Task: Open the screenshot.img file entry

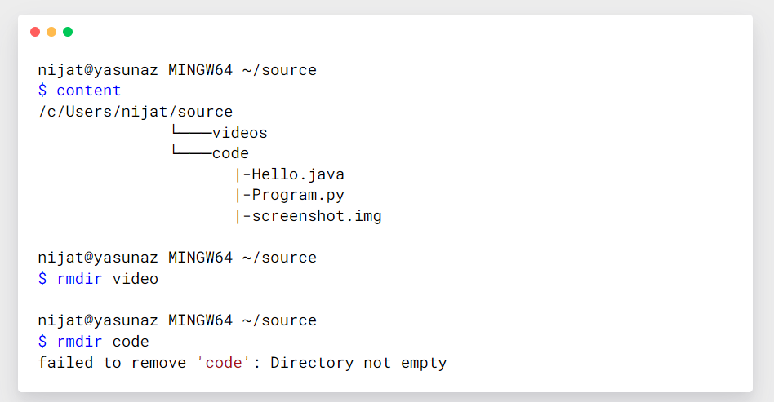Action: coord(317,217)
